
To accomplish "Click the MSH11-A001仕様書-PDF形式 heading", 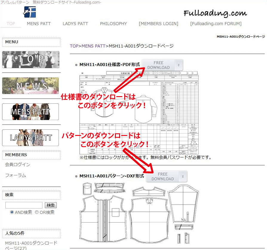I will (110, 65).
